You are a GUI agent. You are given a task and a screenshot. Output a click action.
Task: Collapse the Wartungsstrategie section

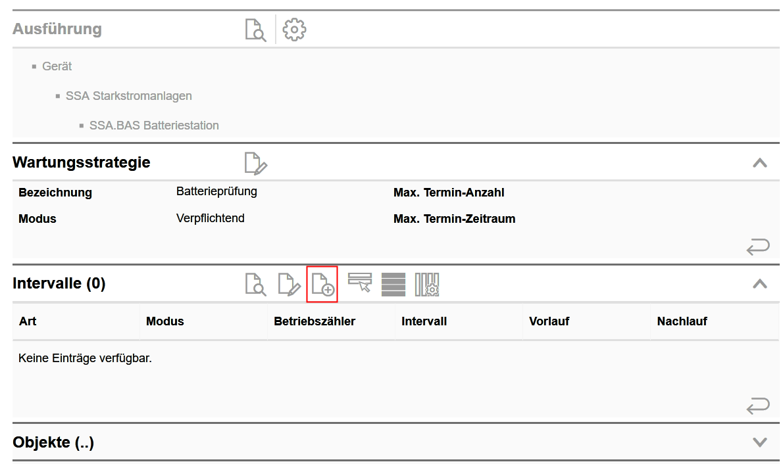pyautogui.click(x=759, y=162)
